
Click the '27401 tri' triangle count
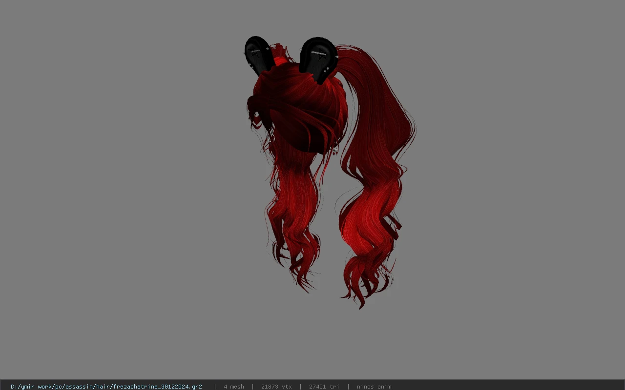tap(324, 387)
